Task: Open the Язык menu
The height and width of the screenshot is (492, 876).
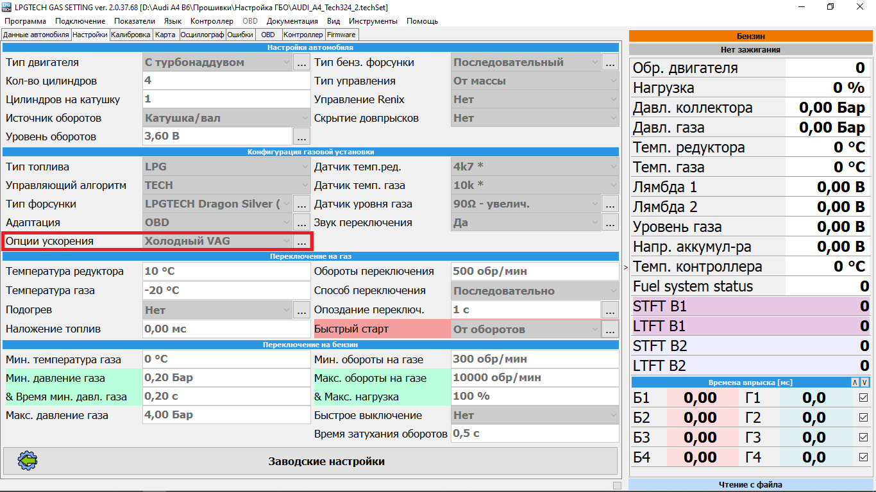Action: click(x=173, y=21)
